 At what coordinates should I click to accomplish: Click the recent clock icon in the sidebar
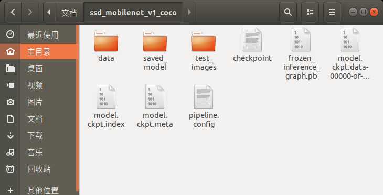(10, 35)
